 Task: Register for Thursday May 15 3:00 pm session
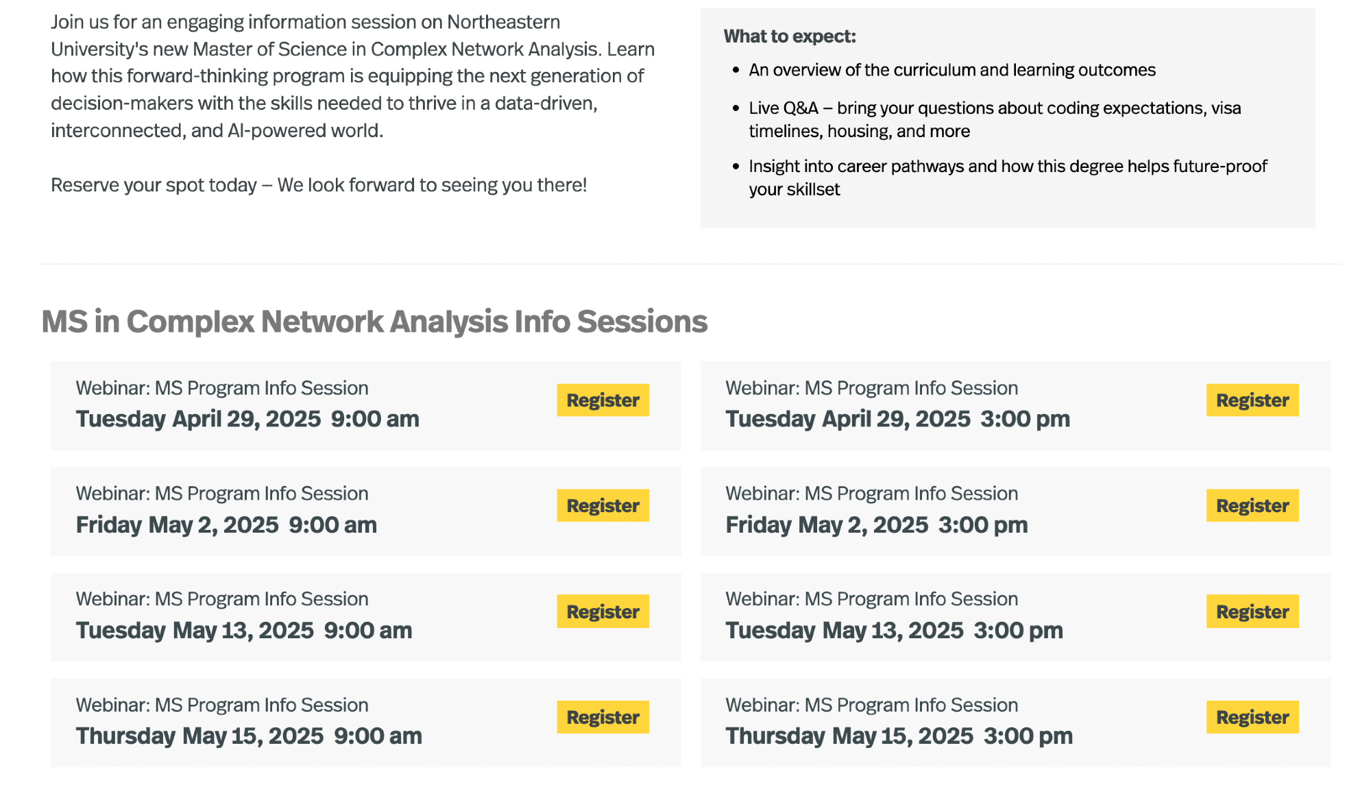pyautogui.click(x=1252, y=717)
